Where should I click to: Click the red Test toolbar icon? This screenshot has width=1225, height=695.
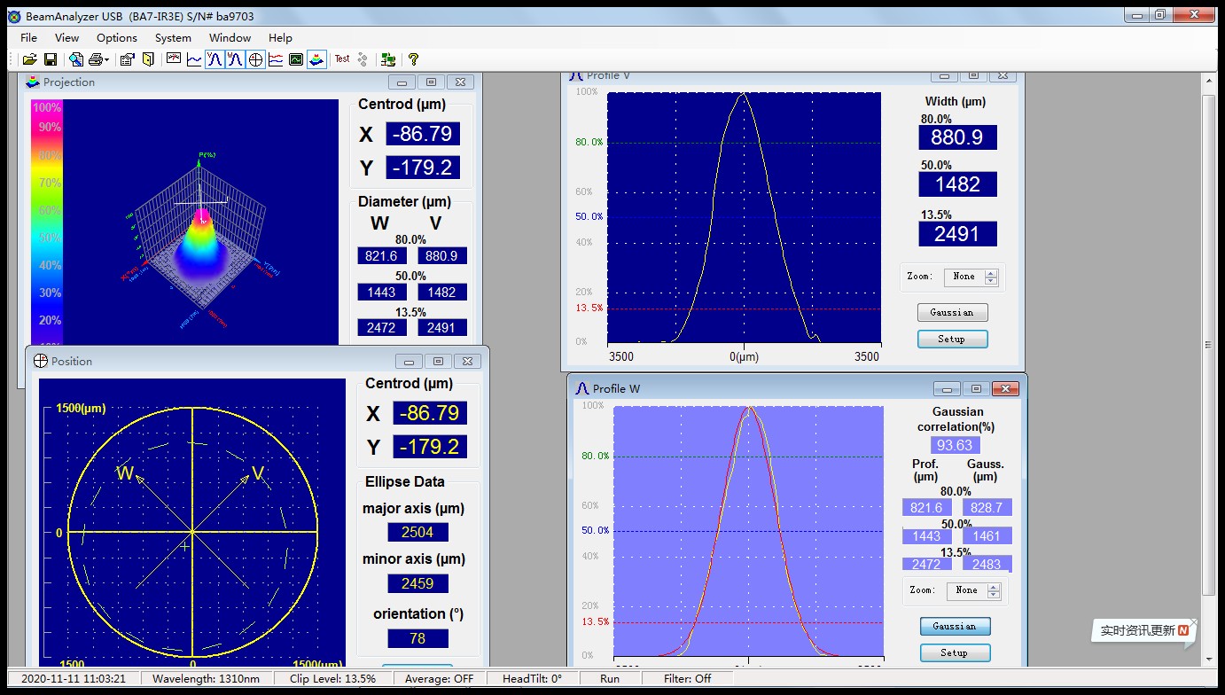[342, 59]
